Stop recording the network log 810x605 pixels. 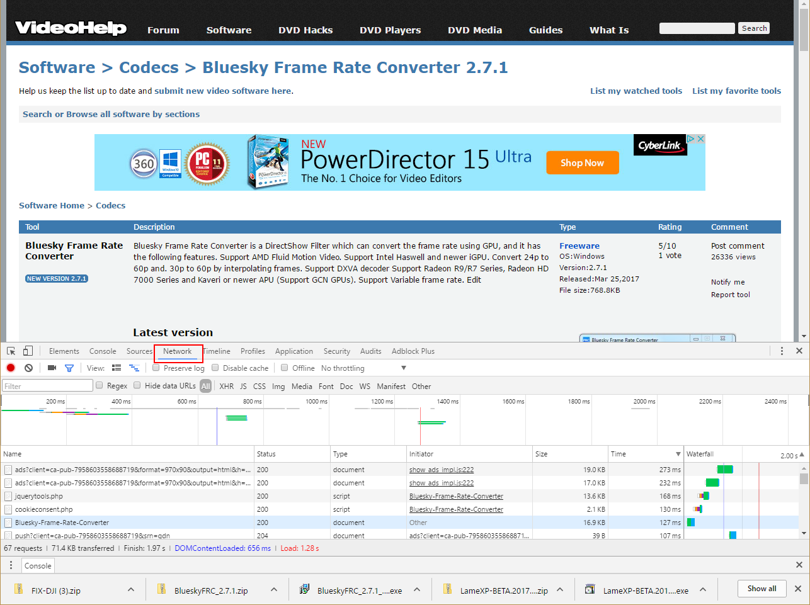click(11, 368)
